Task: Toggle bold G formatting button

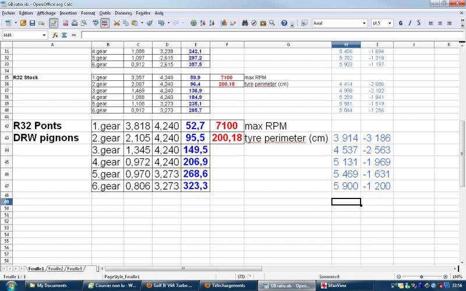Action: coord(401,23)
